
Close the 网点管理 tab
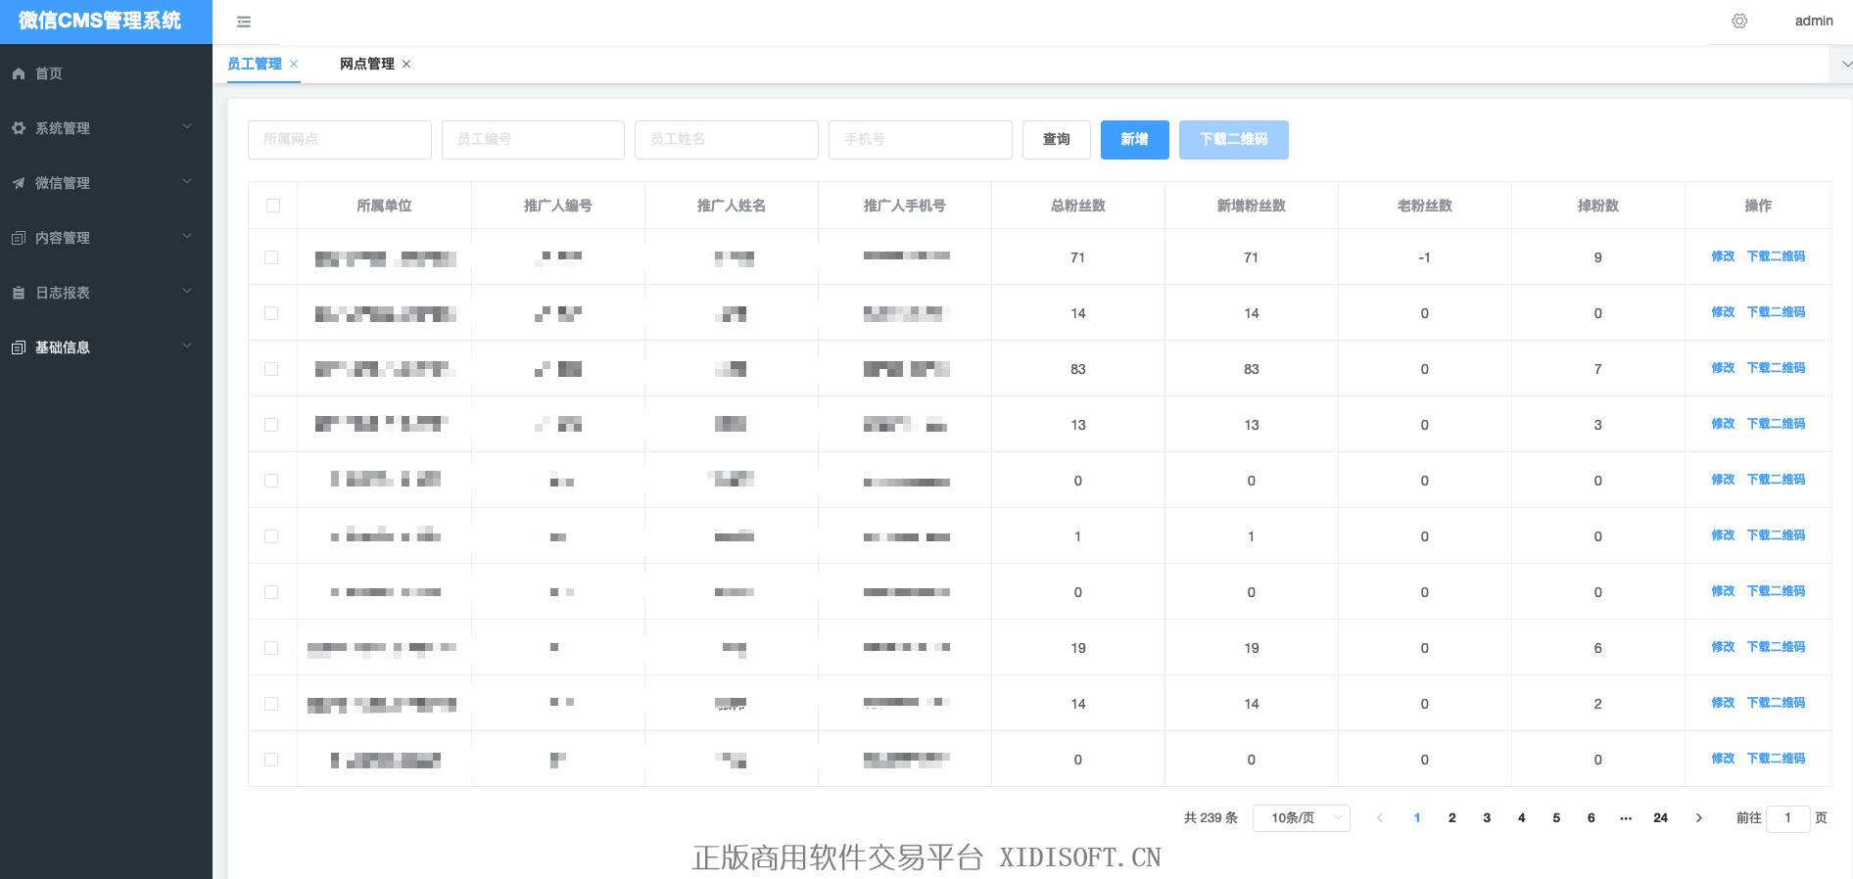[406, 64]
